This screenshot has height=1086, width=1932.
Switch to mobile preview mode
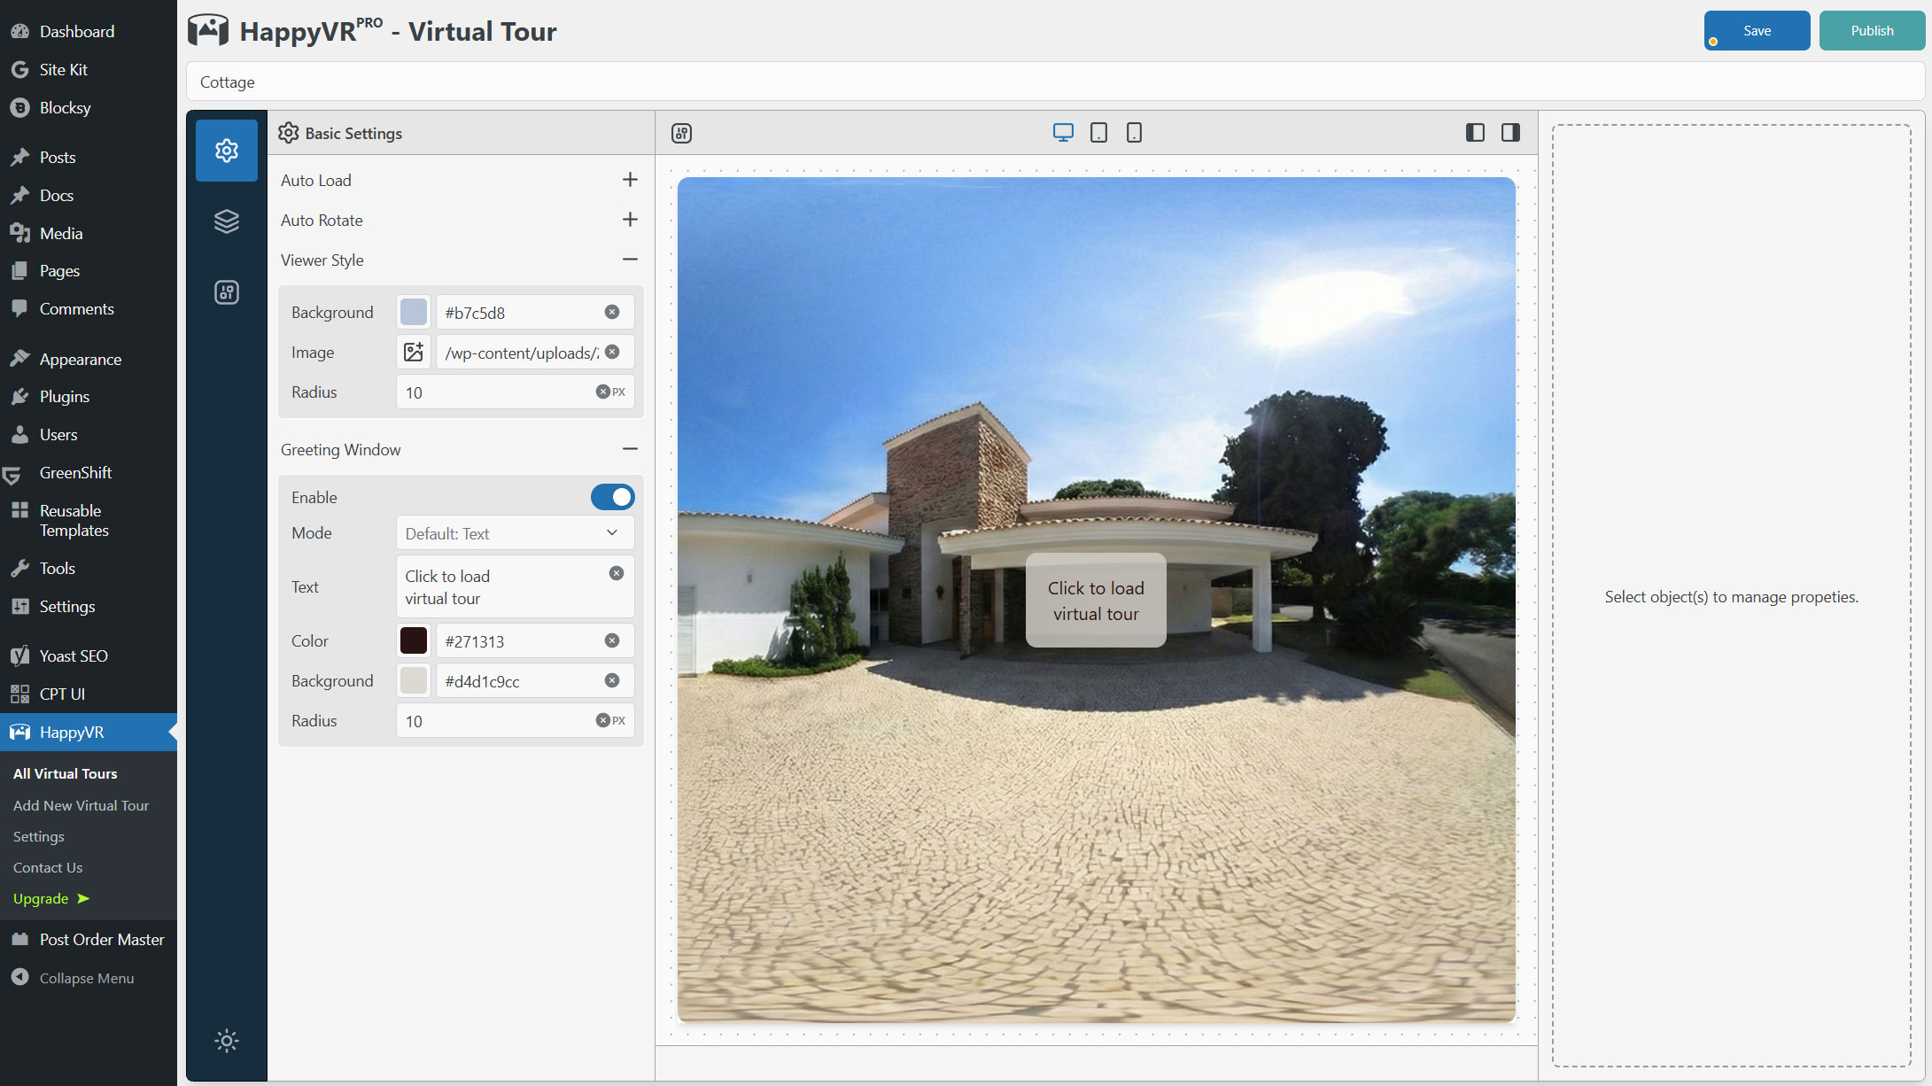(1134, 133)
